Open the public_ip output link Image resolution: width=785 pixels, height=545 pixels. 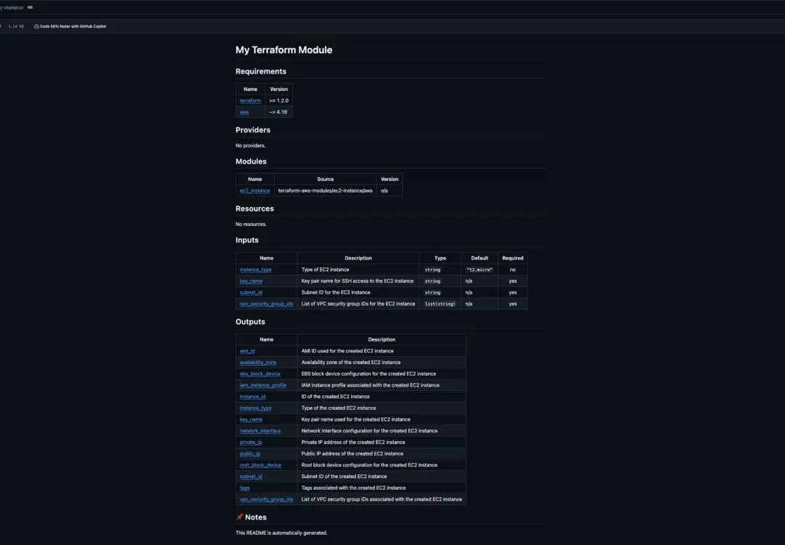250,454
